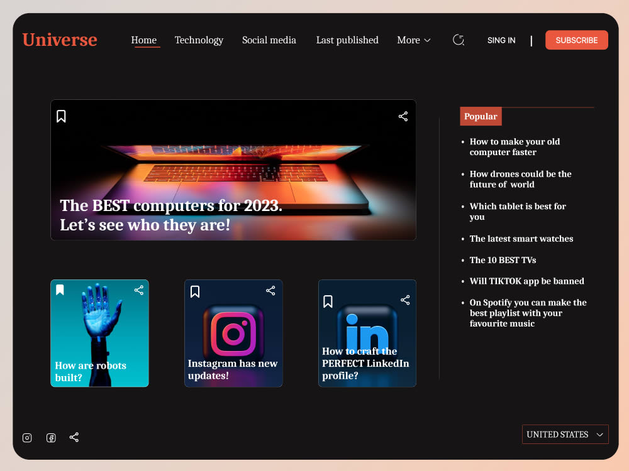
Task: Open the PERFECT LinkedIn profile thumbnail
Action: [367, 333]
